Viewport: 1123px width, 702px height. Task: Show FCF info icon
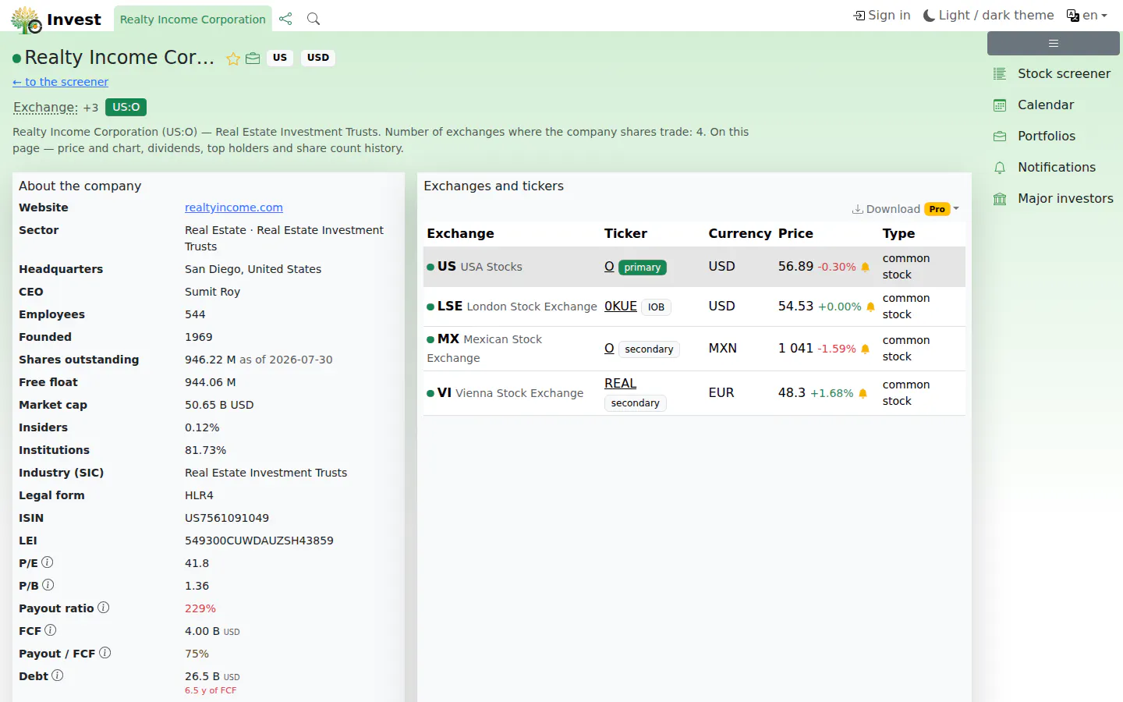coord(51,630)
